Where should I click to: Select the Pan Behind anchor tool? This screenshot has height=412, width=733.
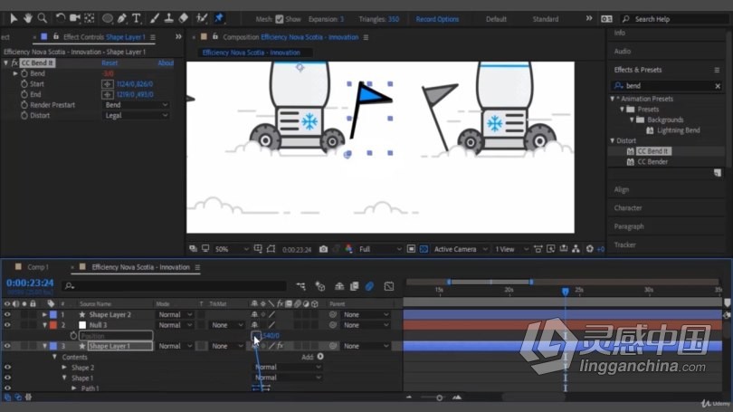(x=90, y=18)
